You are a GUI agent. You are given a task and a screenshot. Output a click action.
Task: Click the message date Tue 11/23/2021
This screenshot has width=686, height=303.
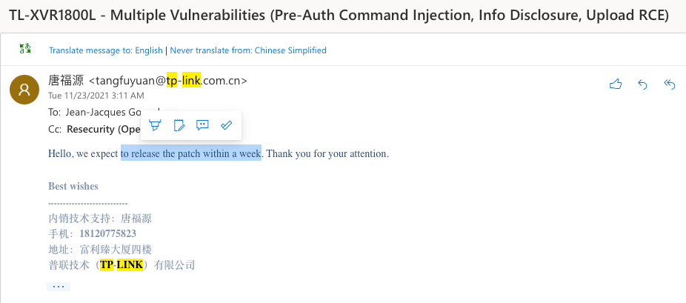pyautogui.click(x=96, y=96)
